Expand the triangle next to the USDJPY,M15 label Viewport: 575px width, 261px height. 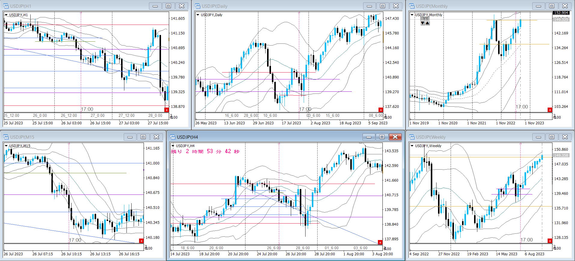6,146
